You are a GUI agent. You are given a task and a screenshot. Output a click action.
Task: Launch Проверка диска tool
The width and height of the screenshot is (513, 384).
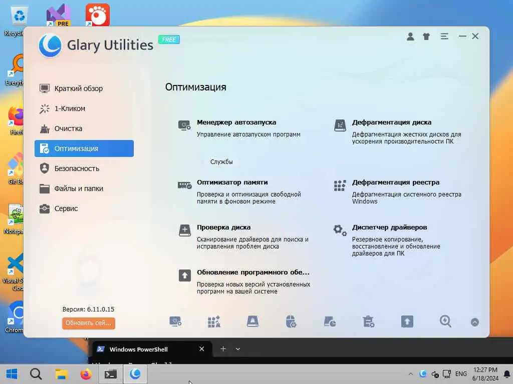(224, 227)
